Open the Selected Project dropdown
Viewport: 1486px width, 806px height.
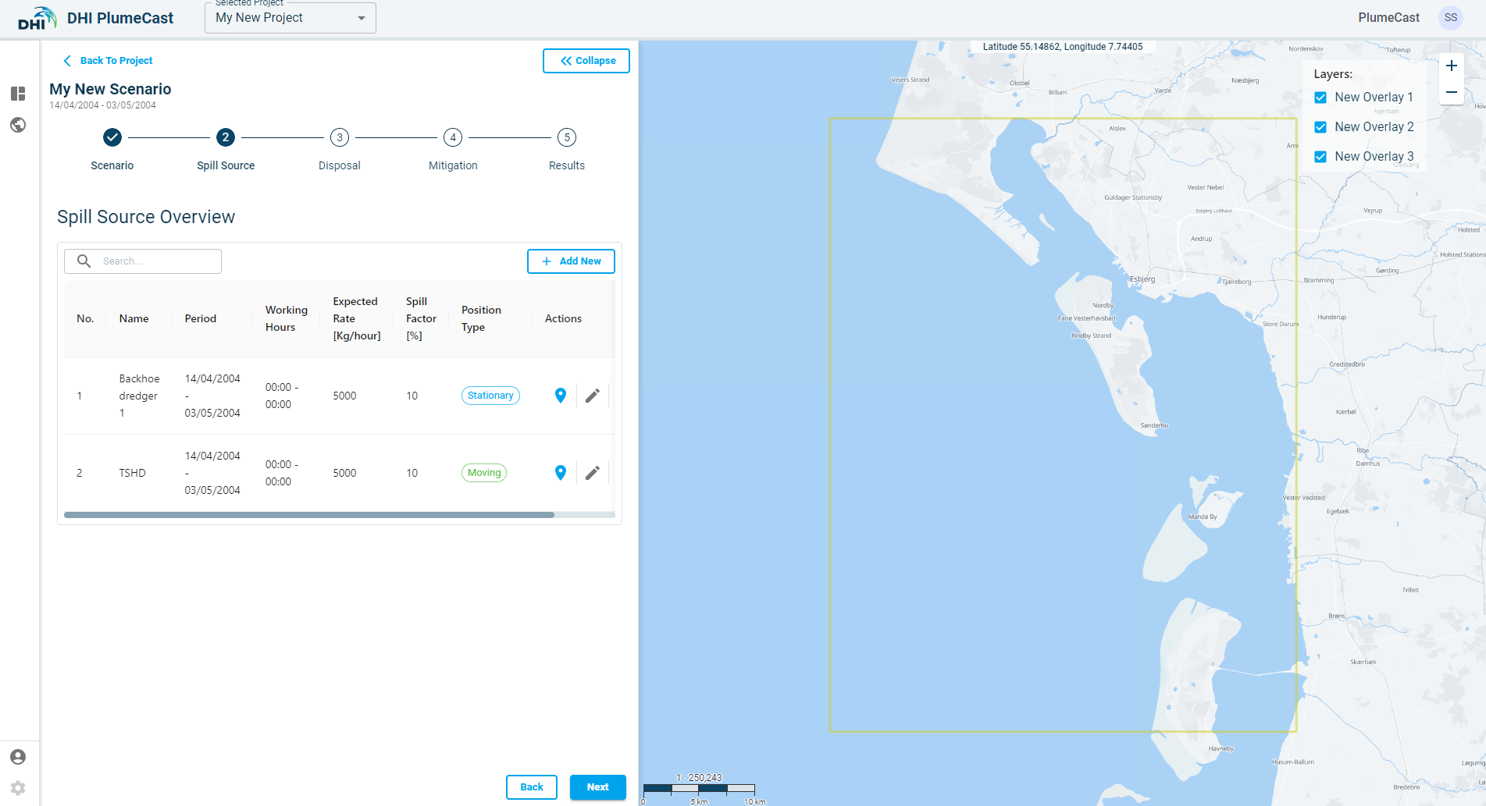[x=290, y=18]
